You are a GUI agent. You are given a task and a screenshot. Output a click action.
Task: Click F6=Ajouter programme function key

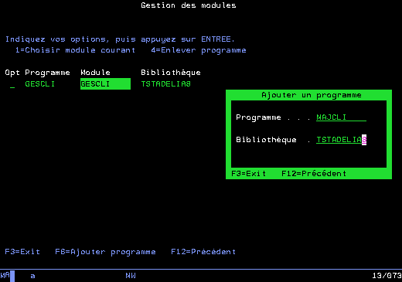105,252
